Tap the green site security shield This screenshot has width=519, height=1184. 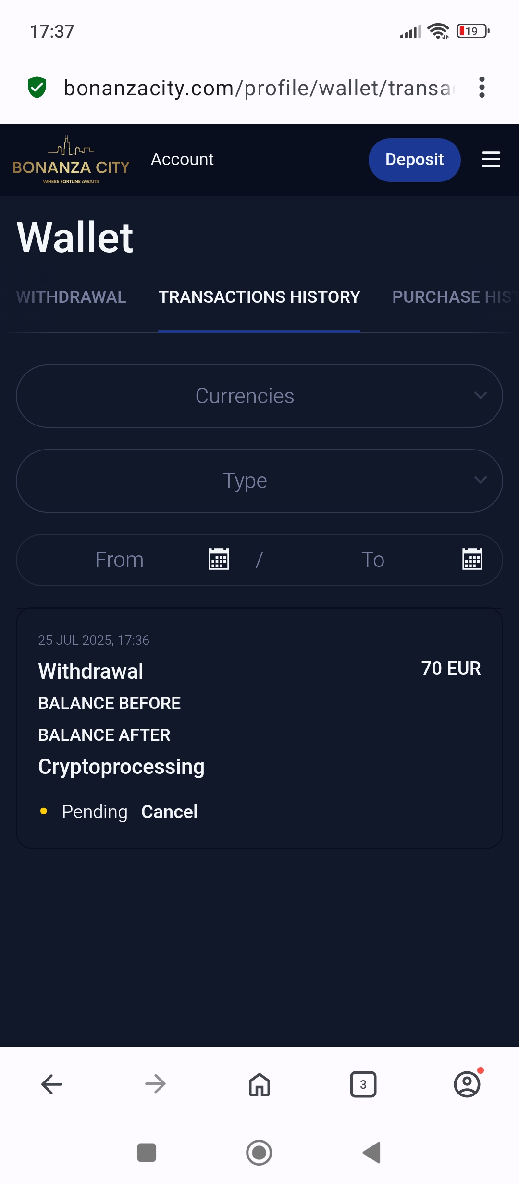pos(37,88)
